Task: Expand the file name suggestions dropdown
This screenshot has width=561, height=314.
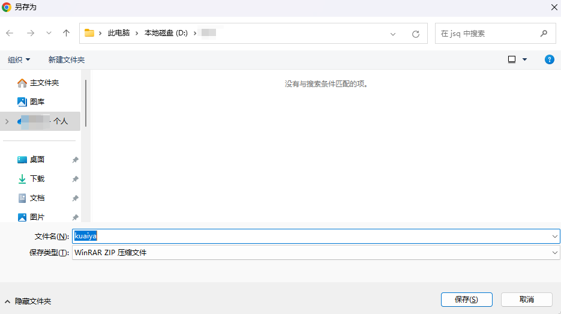Action: pyautogui.click(x=554, y=236)
